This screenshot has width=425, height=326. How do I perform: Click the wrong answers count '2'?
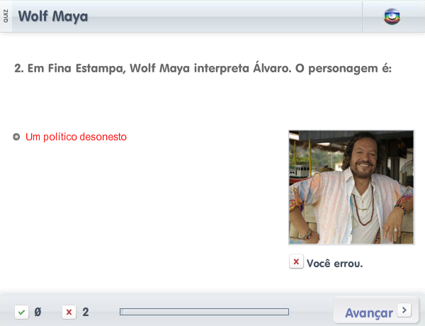(86, 312)
